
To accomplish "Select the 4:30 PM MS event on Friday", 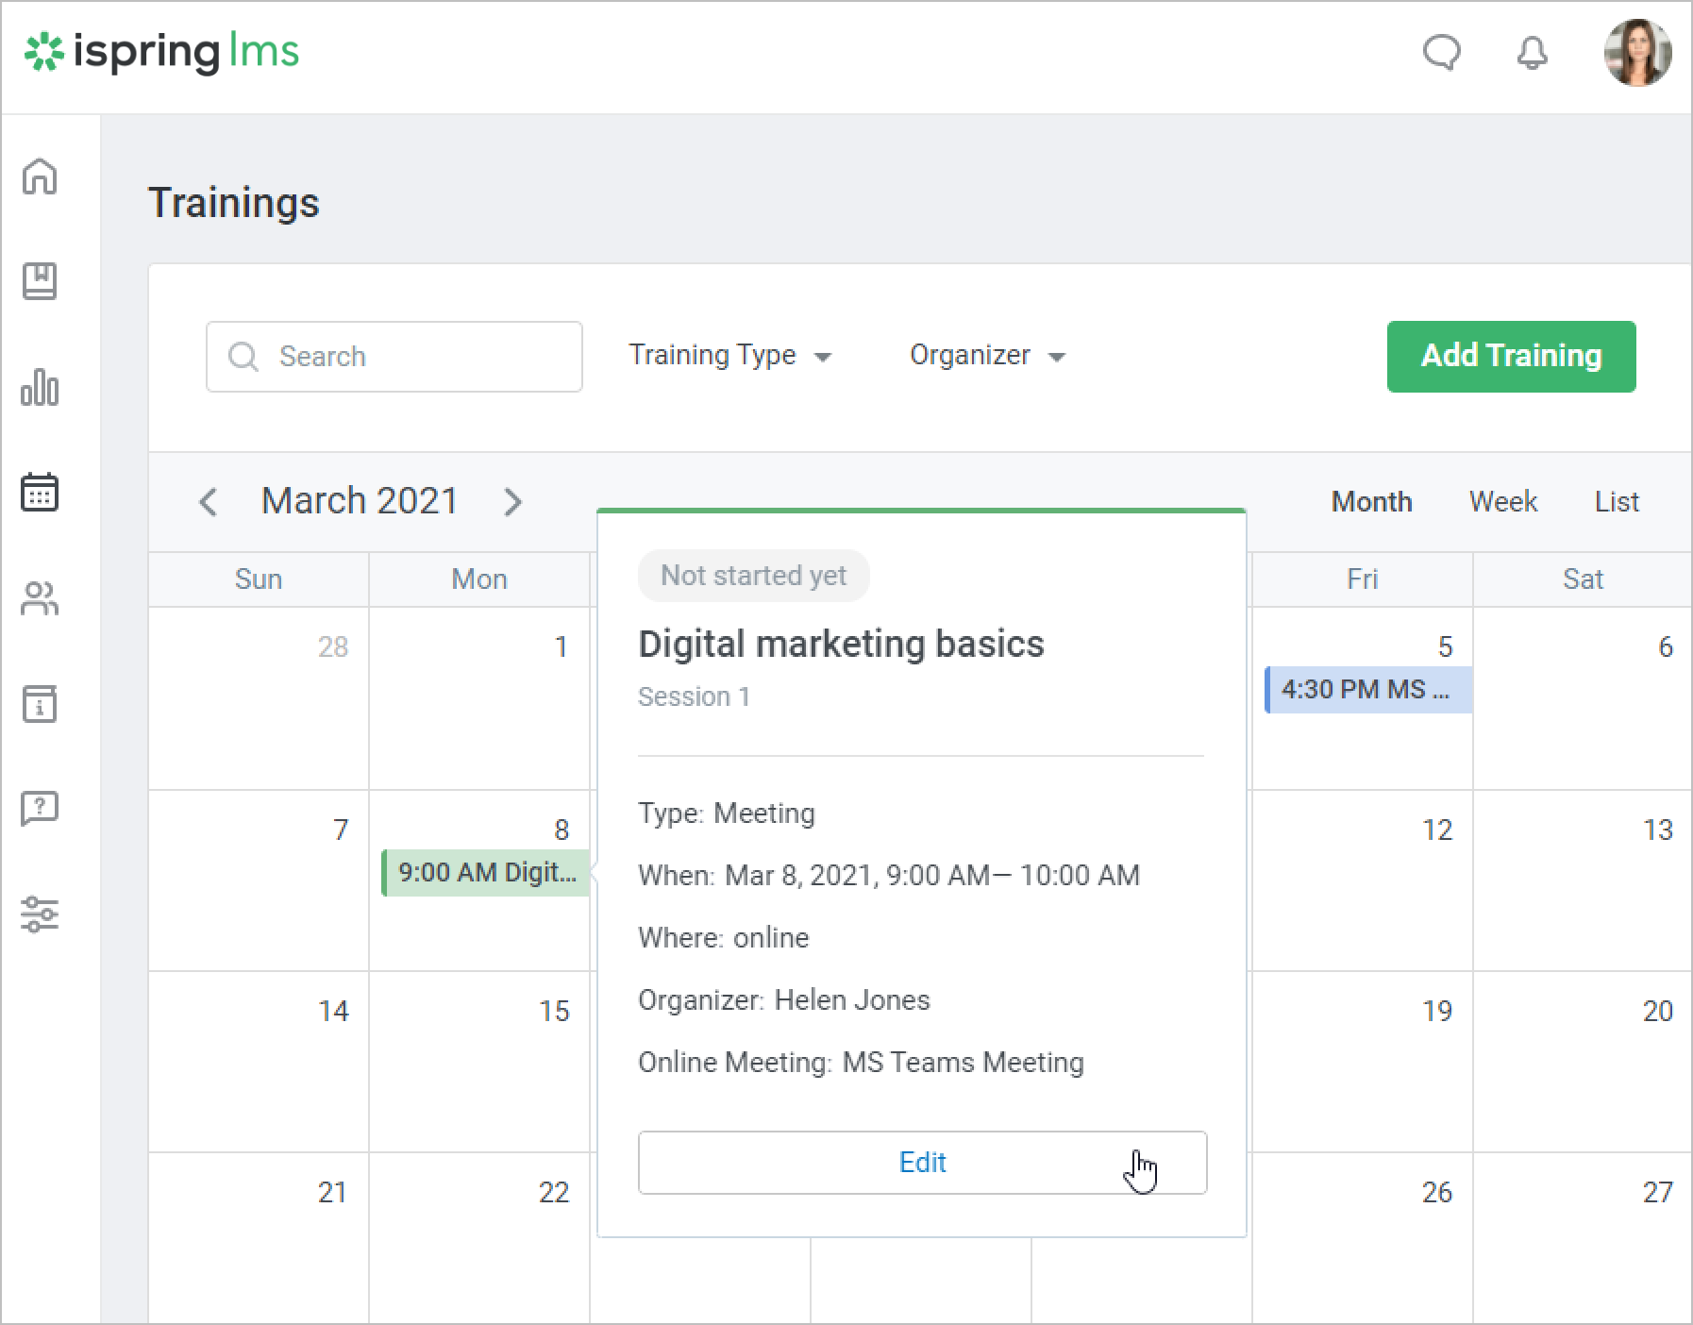I will (x=1367, y=690).
